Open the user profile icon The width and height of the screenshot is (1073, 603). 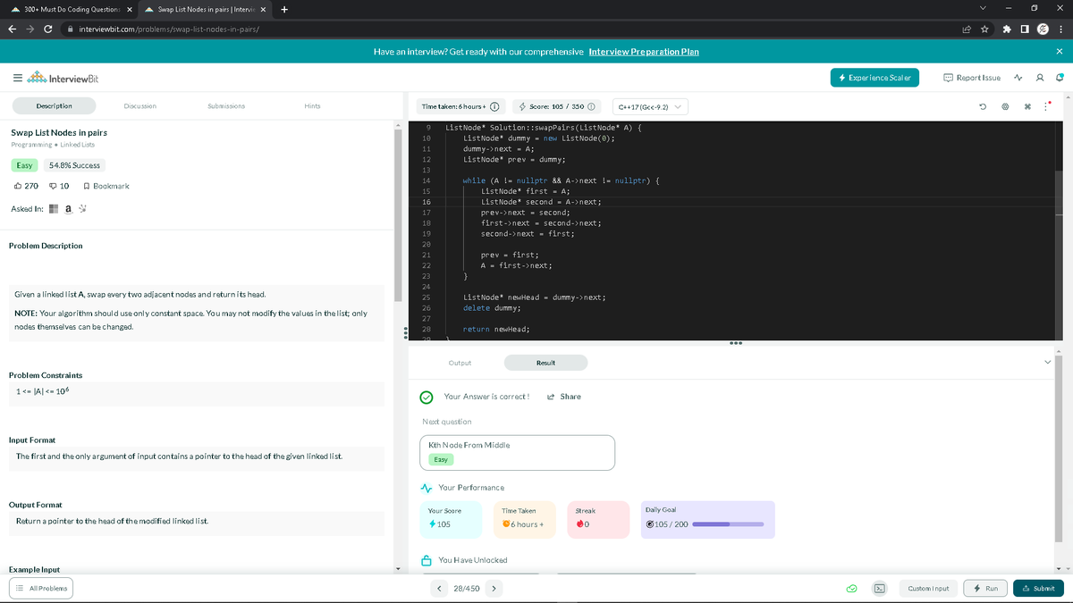coord(1041,79)
